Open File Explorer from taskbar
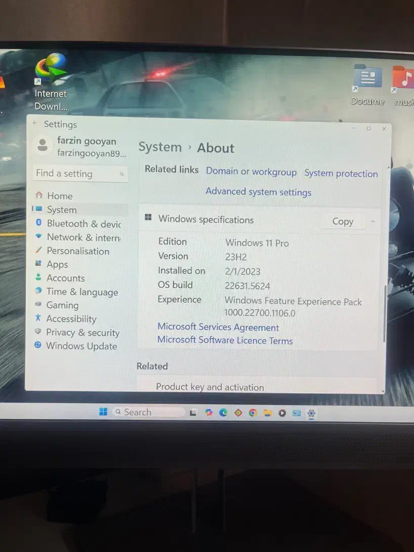Viewport: 414px width, 552px height. point(268,413)
